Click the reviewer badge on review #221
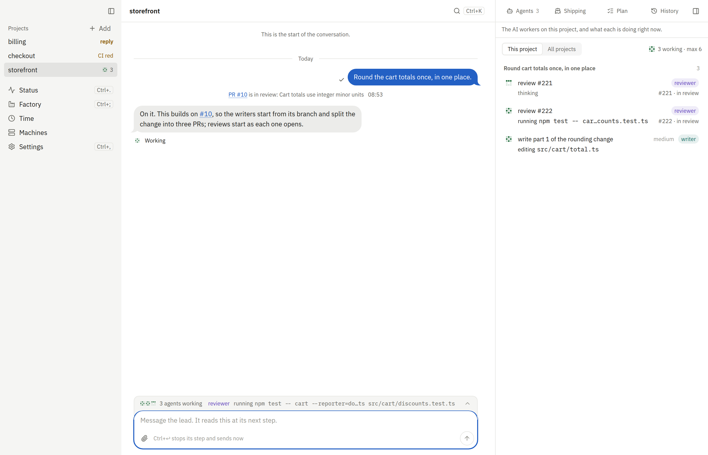Image resolution: width=708 pixels, height=455 pixels. (685, 83)
